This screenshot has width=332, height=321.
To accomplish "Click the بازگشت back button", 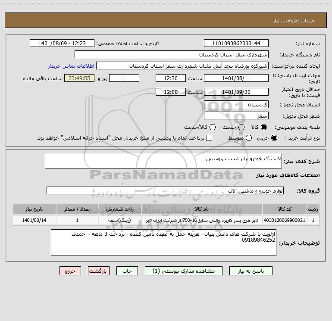I will click(99, 271).
